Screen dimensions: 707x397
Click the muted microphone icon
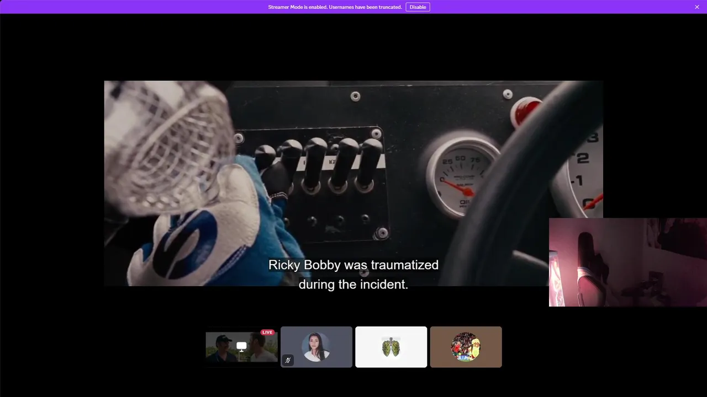point(288,361)
